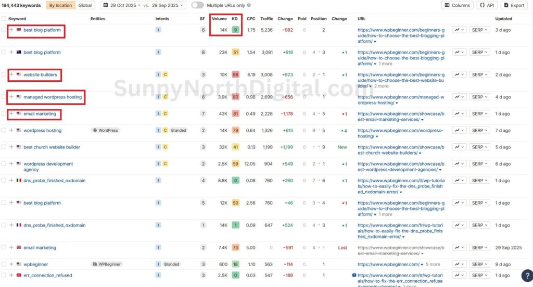Sort by KD column header

235,19
